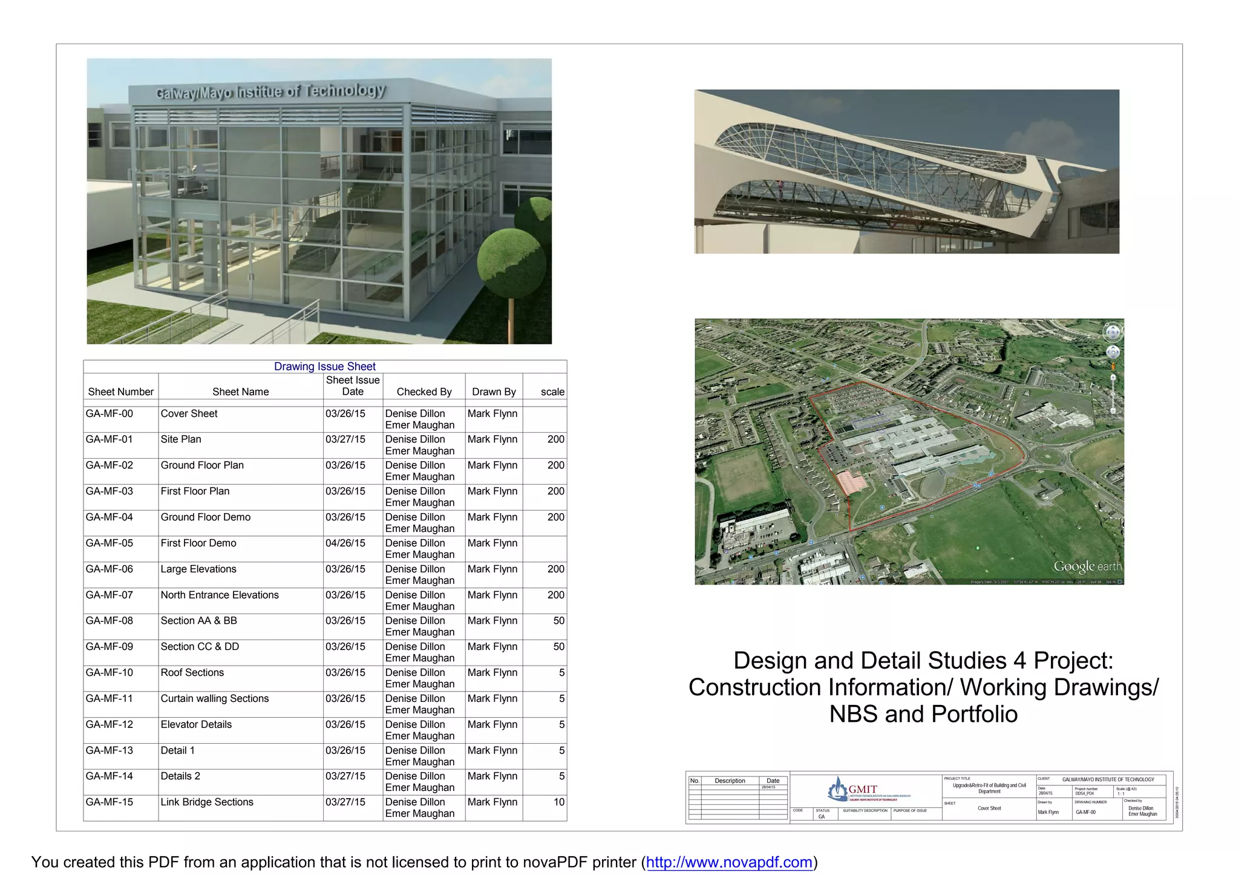
Task: Click the Drawing Issue Sheet table title
Action: 325,366
